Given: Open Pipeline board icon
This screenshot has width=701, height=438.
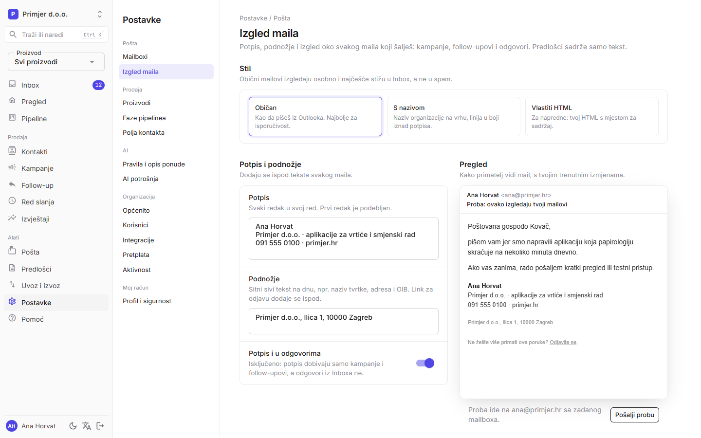Looking at the screenshot, I should point(12,118).
